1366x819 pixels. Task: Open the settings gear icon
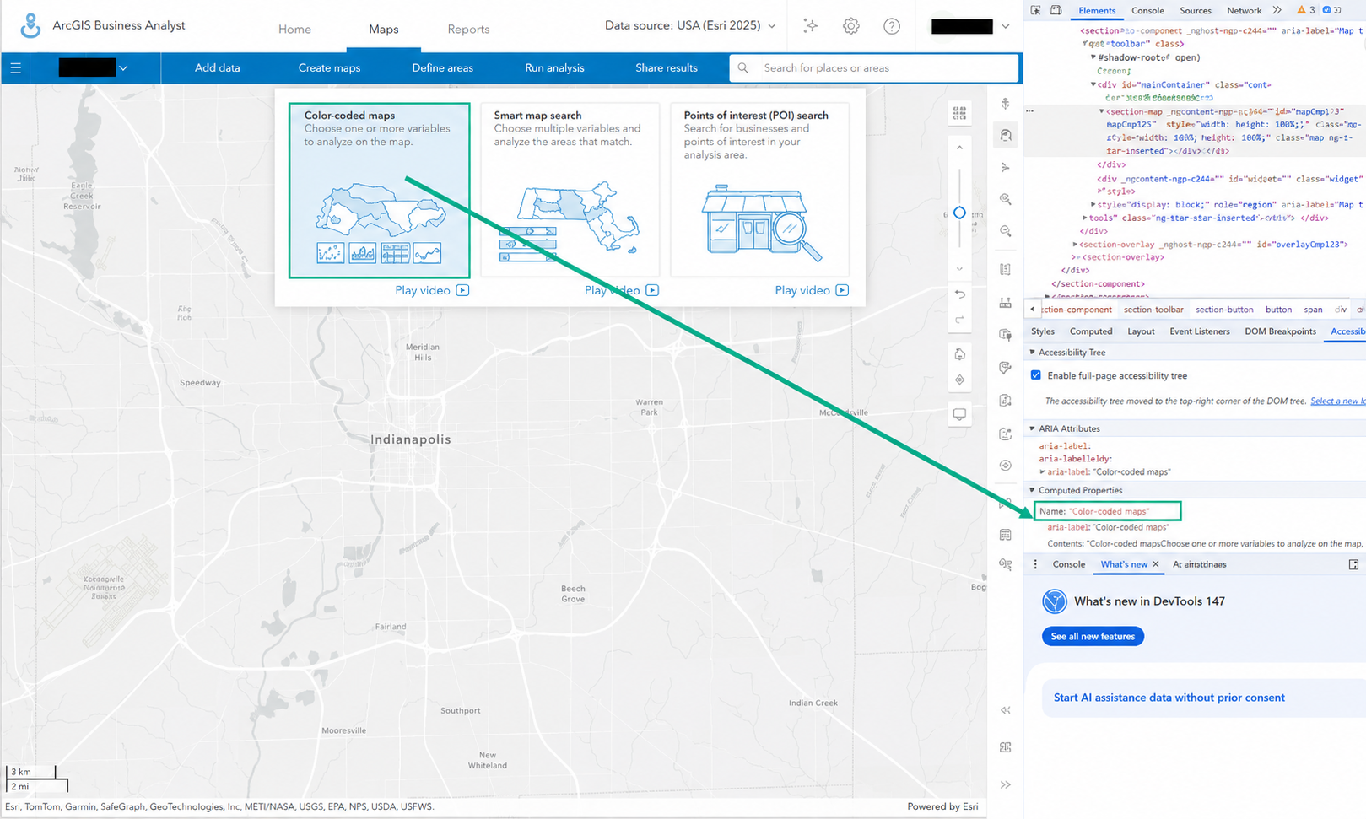tap(851, 26)
